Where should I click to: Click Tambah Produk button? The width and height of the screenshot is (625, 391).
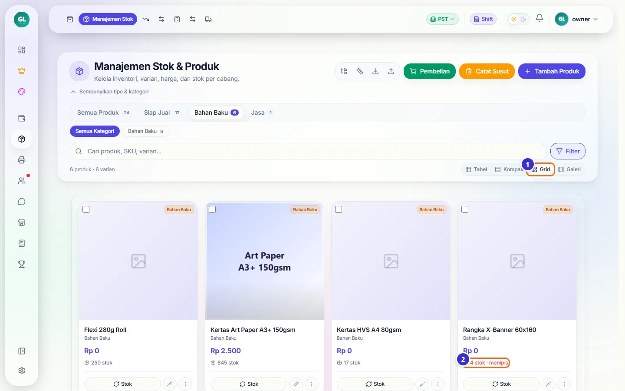click(x=552, y=71)
